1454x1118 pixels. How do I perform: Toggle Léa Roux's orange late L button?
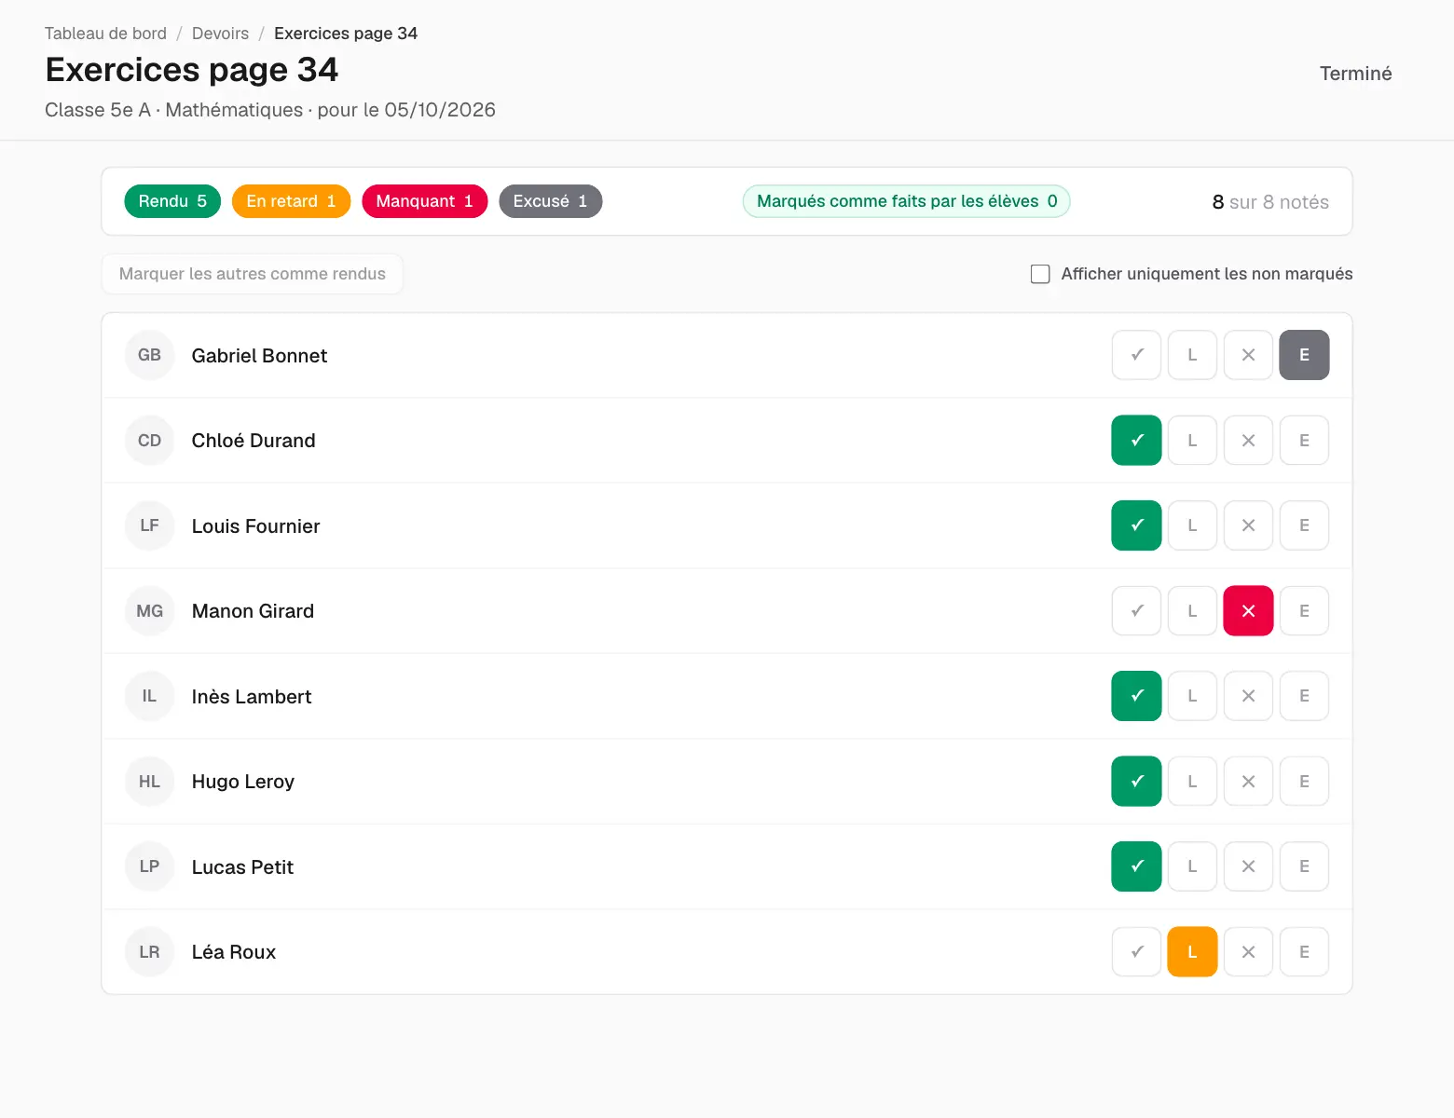[x=1192, y=952]
